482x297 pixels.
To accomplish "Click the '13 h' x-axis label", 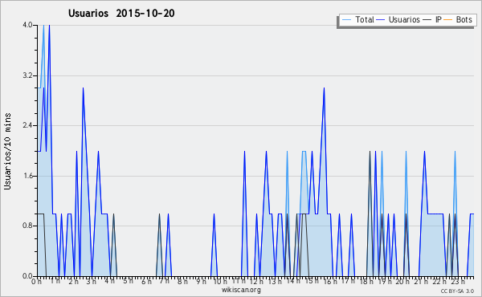I will click(x=275, y=281).
